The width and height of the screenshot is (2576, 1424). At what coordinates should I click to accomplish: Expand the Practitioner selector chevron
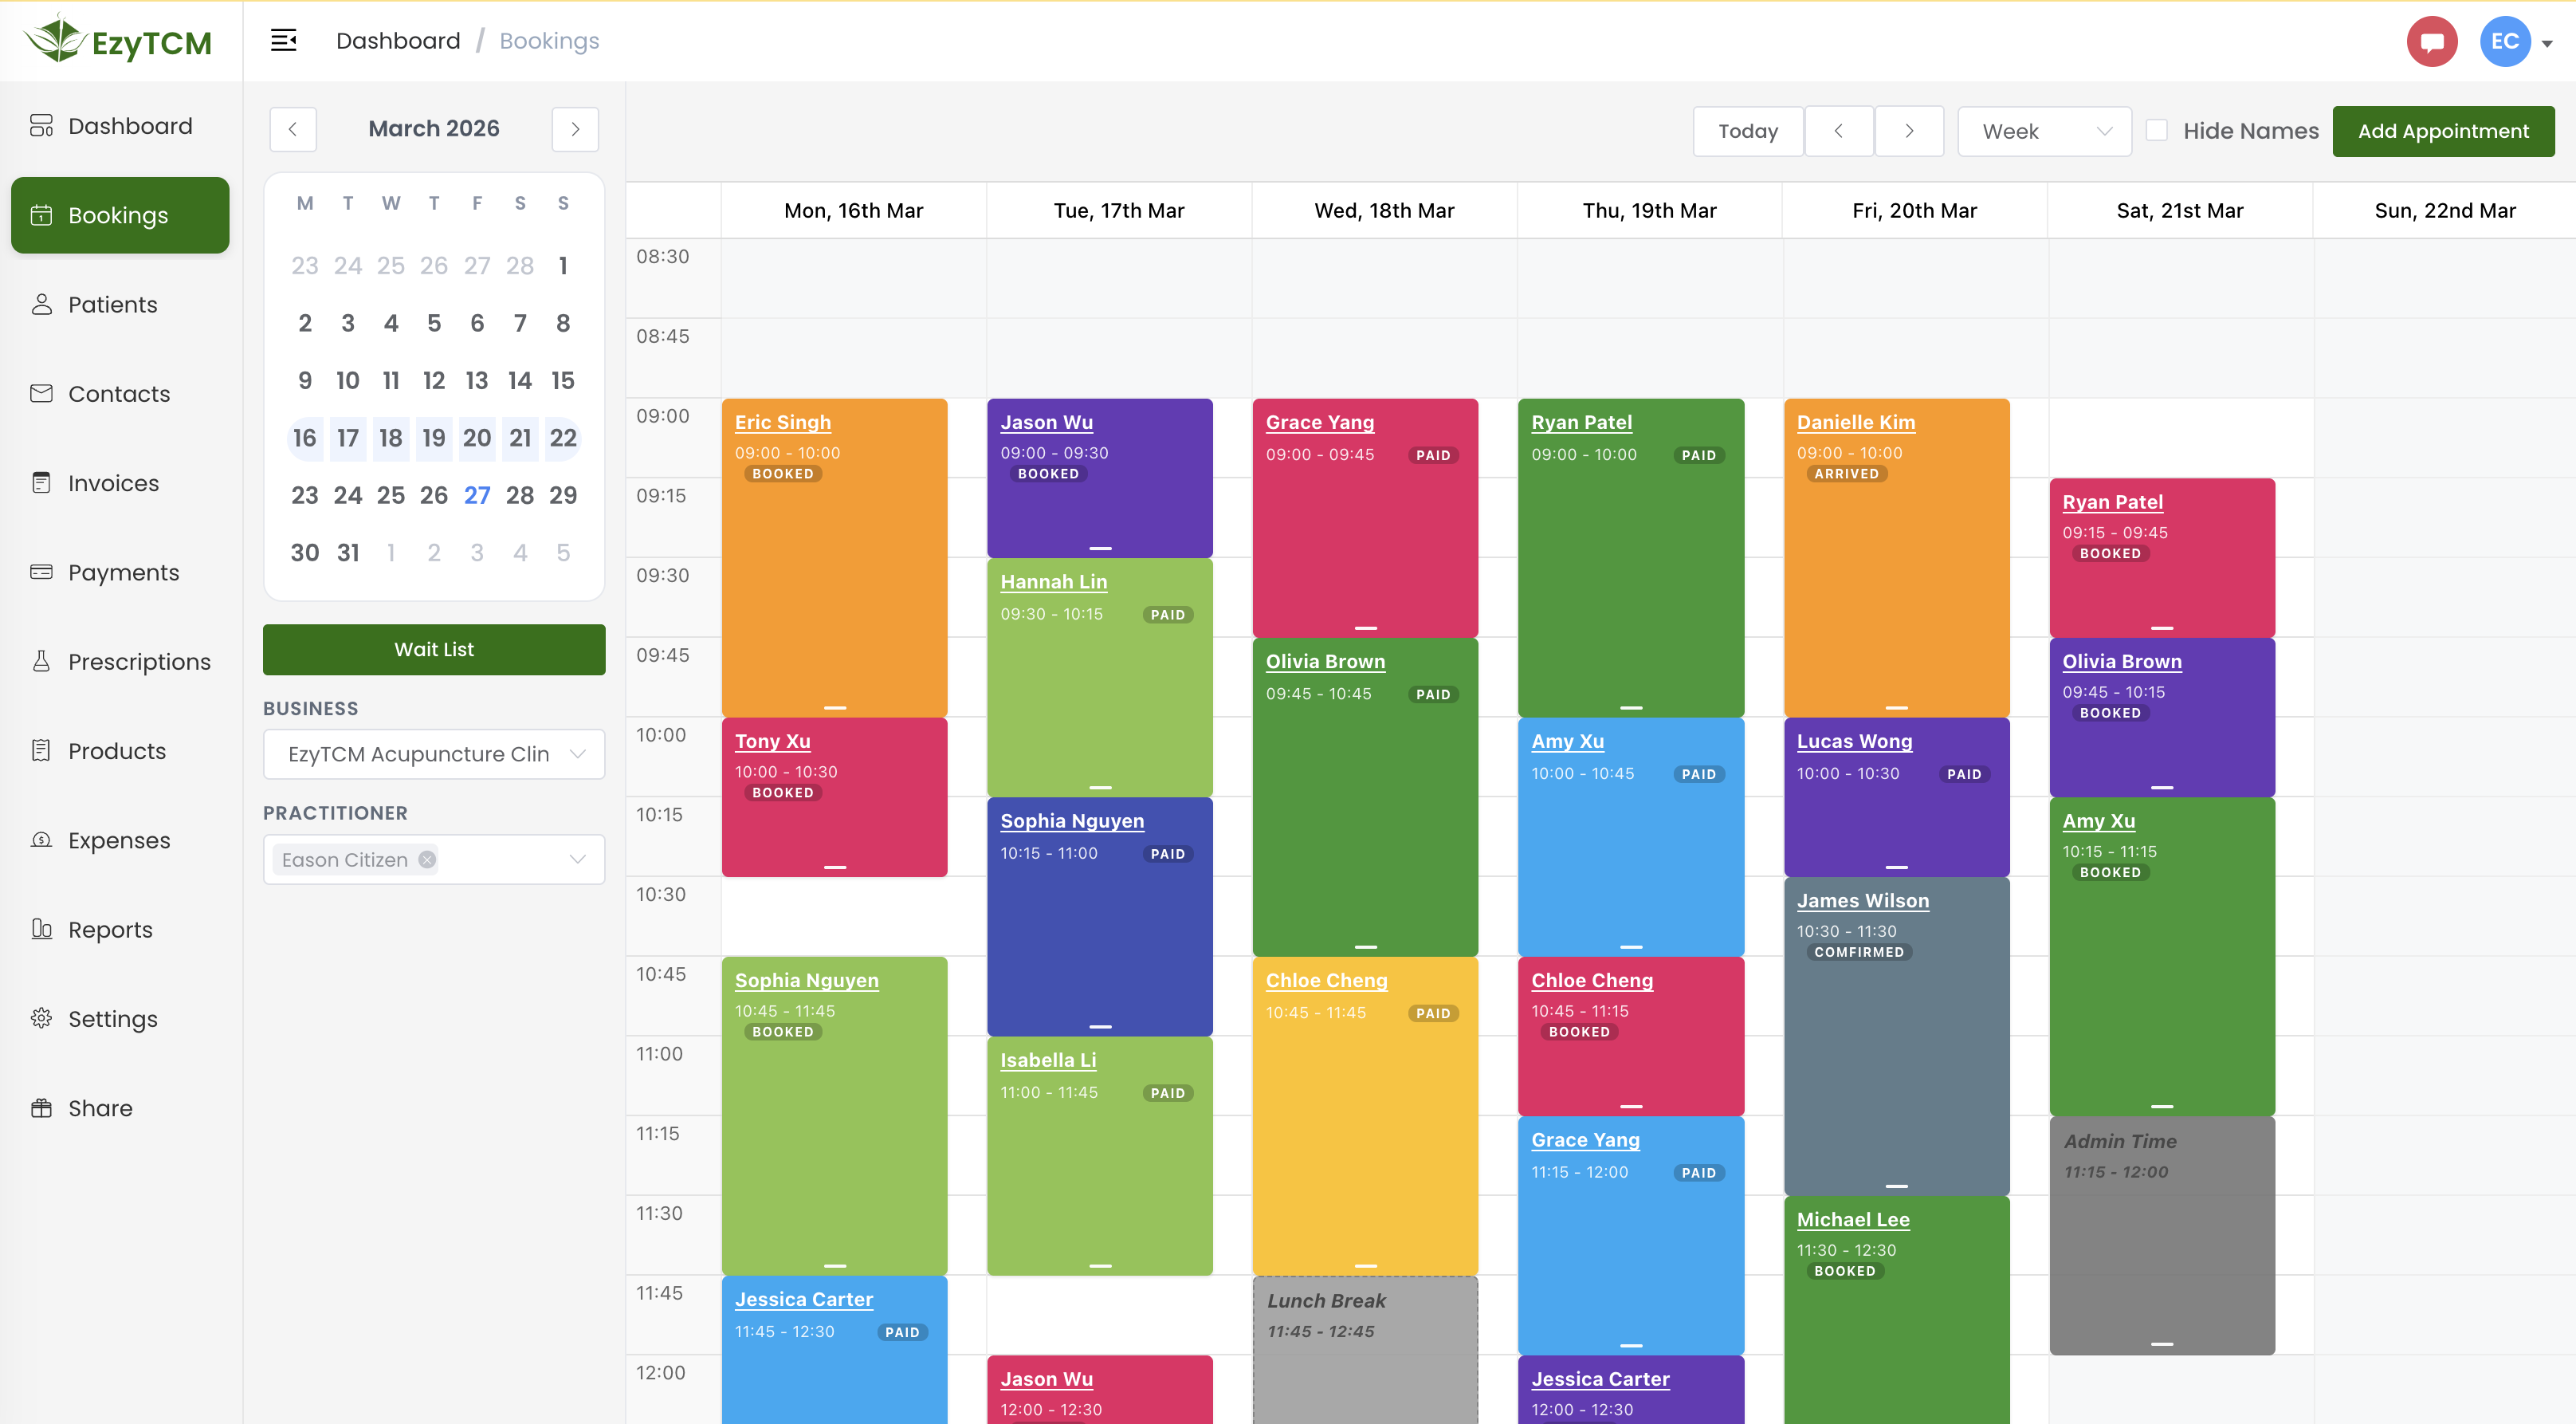577,860
